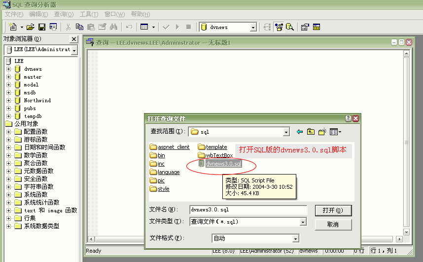Open the dialog's view menu icon

[335, 132]
